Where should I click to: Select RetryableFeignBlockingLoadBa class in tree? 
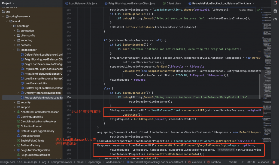(x=42, y=98)
